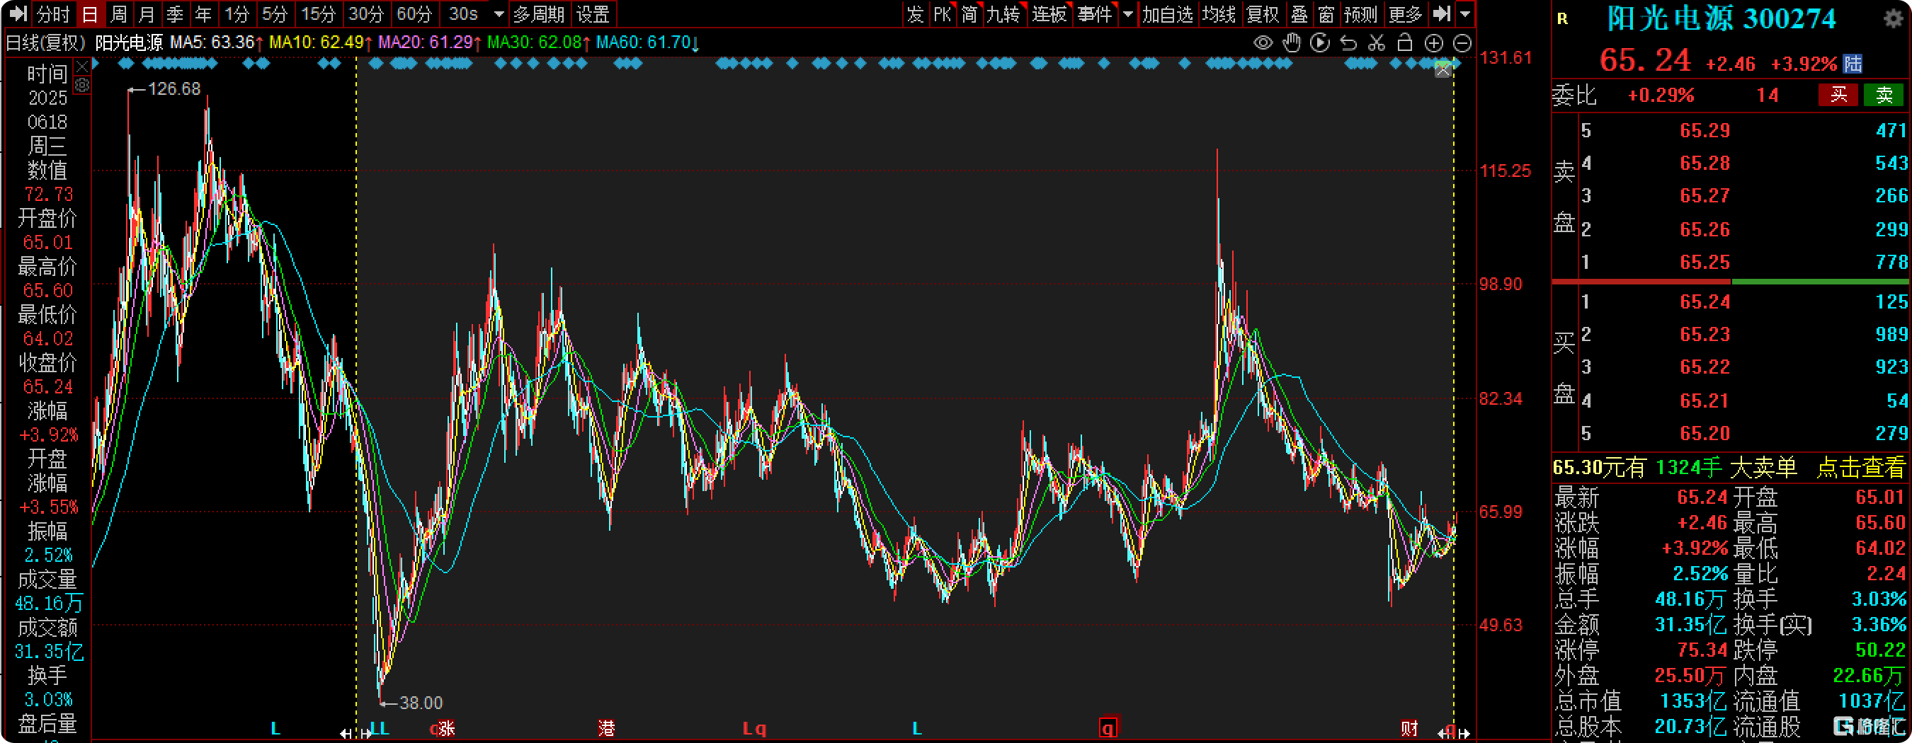Switch to the 1分 one-minute chart
Screen dimensions: 1912x743
[x=236, y=14]
